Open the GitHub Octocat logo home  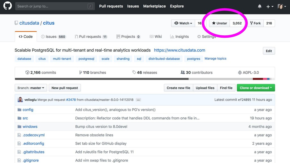click(x=8, y=6)
